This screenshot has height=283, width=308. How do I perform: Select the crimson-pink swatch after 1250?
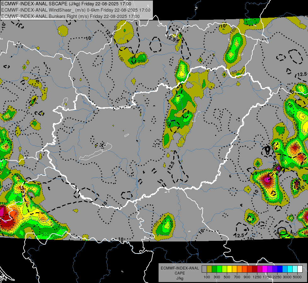[260, 269]
